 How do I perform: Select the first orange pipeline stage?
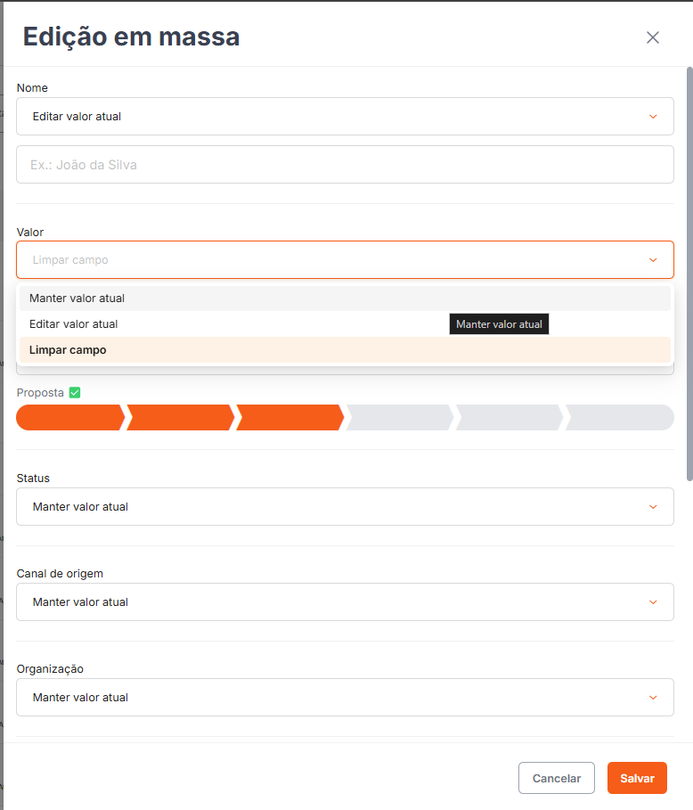(x=70, y=417)
